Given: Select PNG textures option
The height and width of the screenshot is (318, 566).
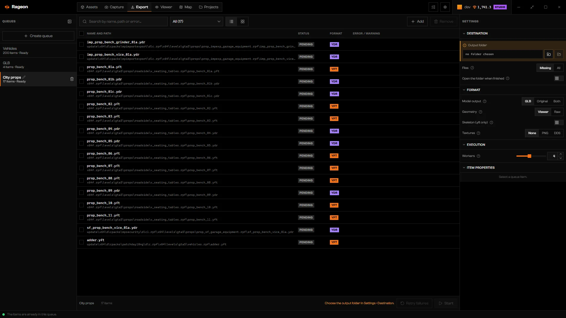Looking at the screenshot, I should [x=545, y=133].
